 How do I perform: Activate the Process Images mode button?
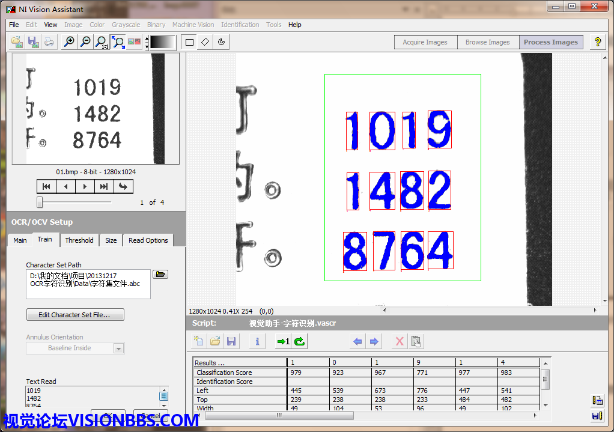(x=550, y=42)
